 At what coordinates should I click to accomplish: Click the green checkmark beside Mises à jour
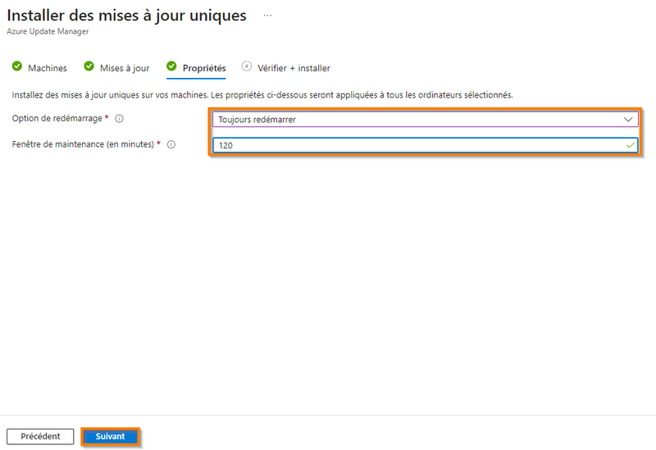[x=89, y=67]
